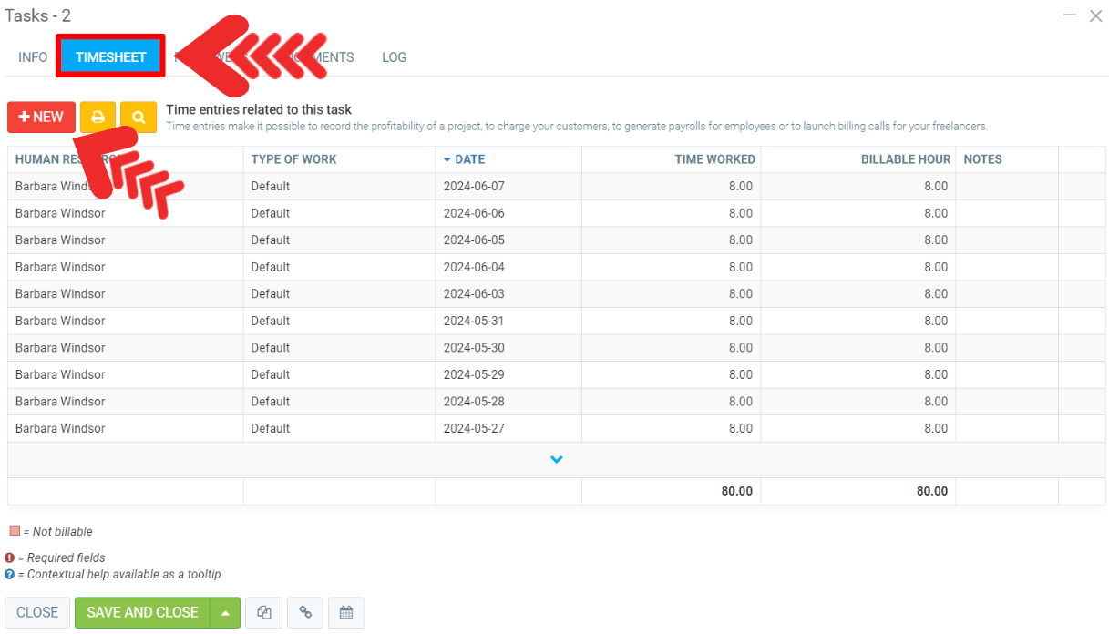Select the TIMESHEET tab

pos(110,57)
